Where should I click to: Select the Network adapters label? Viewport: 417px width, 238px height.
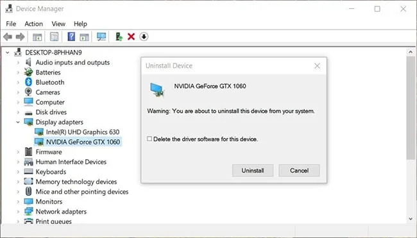[x=61, y=212]
